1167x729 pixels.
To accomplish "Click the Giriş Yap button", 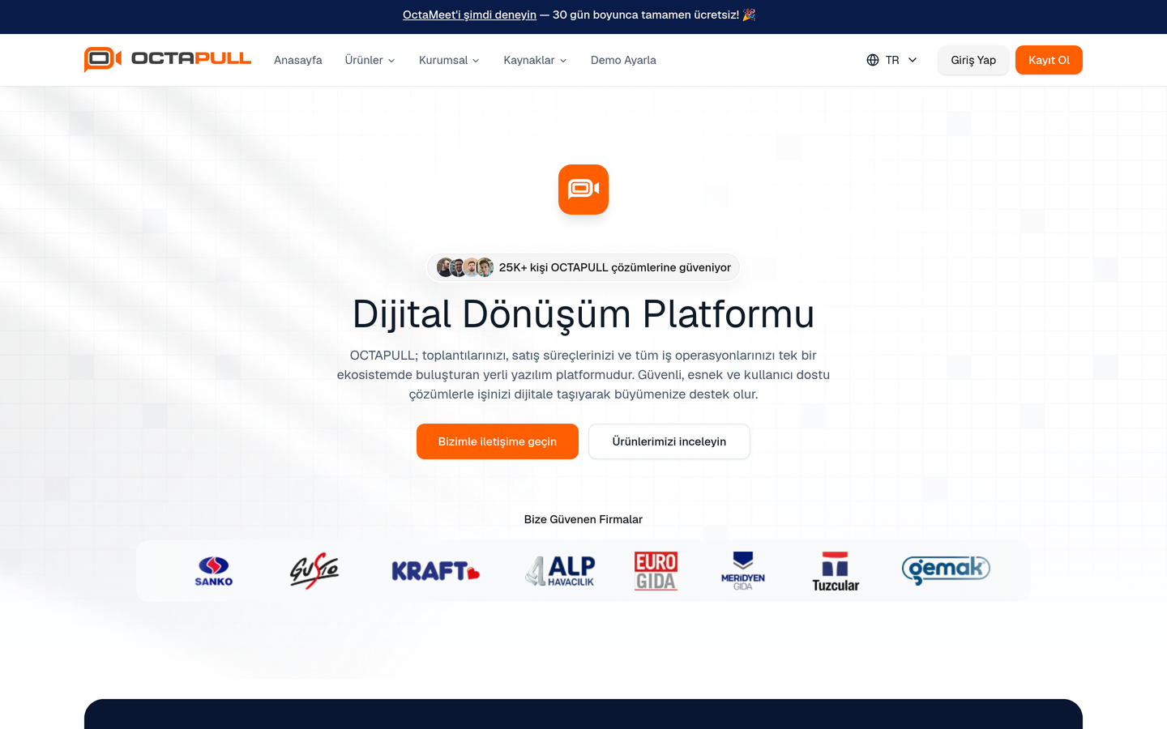I will 973,60.
